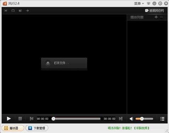
Task: Open the green 丰胸视频 ad link
Action: [x=142, y=128]
